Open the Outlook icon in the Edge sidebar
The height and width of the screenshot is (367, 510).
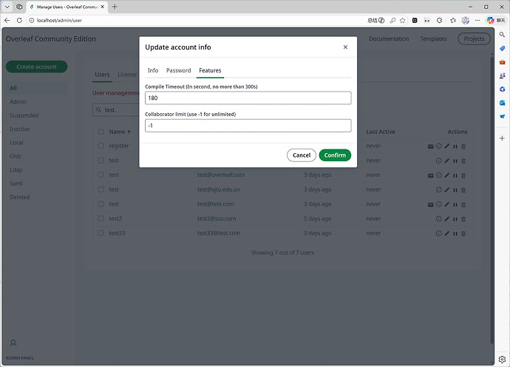(502, 103)
